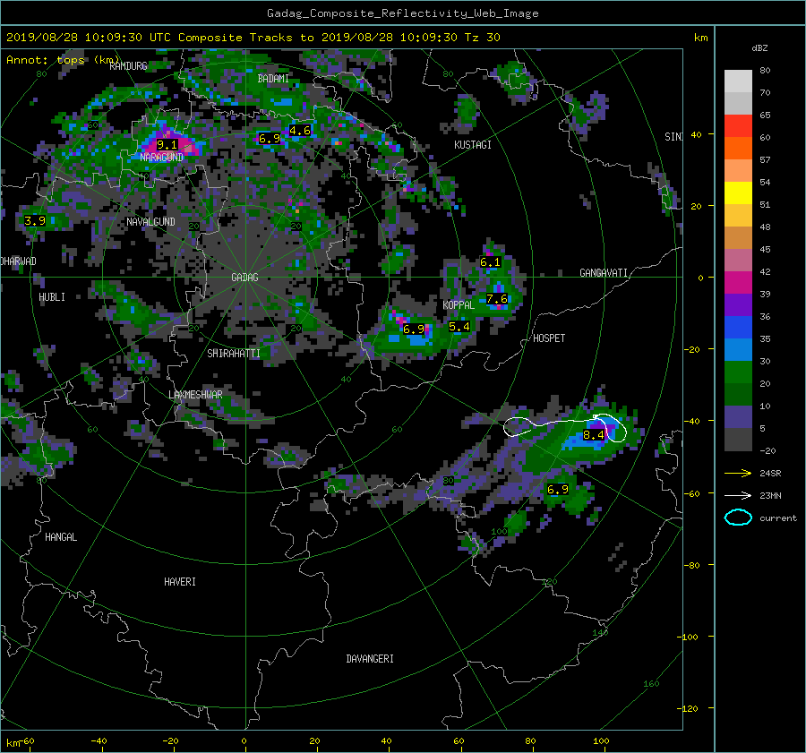Click the HUBLI city label
Screen dimensions: 806x753
click(x=52, y=297)
